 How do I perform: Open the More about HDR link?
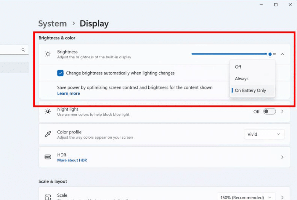point(72,160)
